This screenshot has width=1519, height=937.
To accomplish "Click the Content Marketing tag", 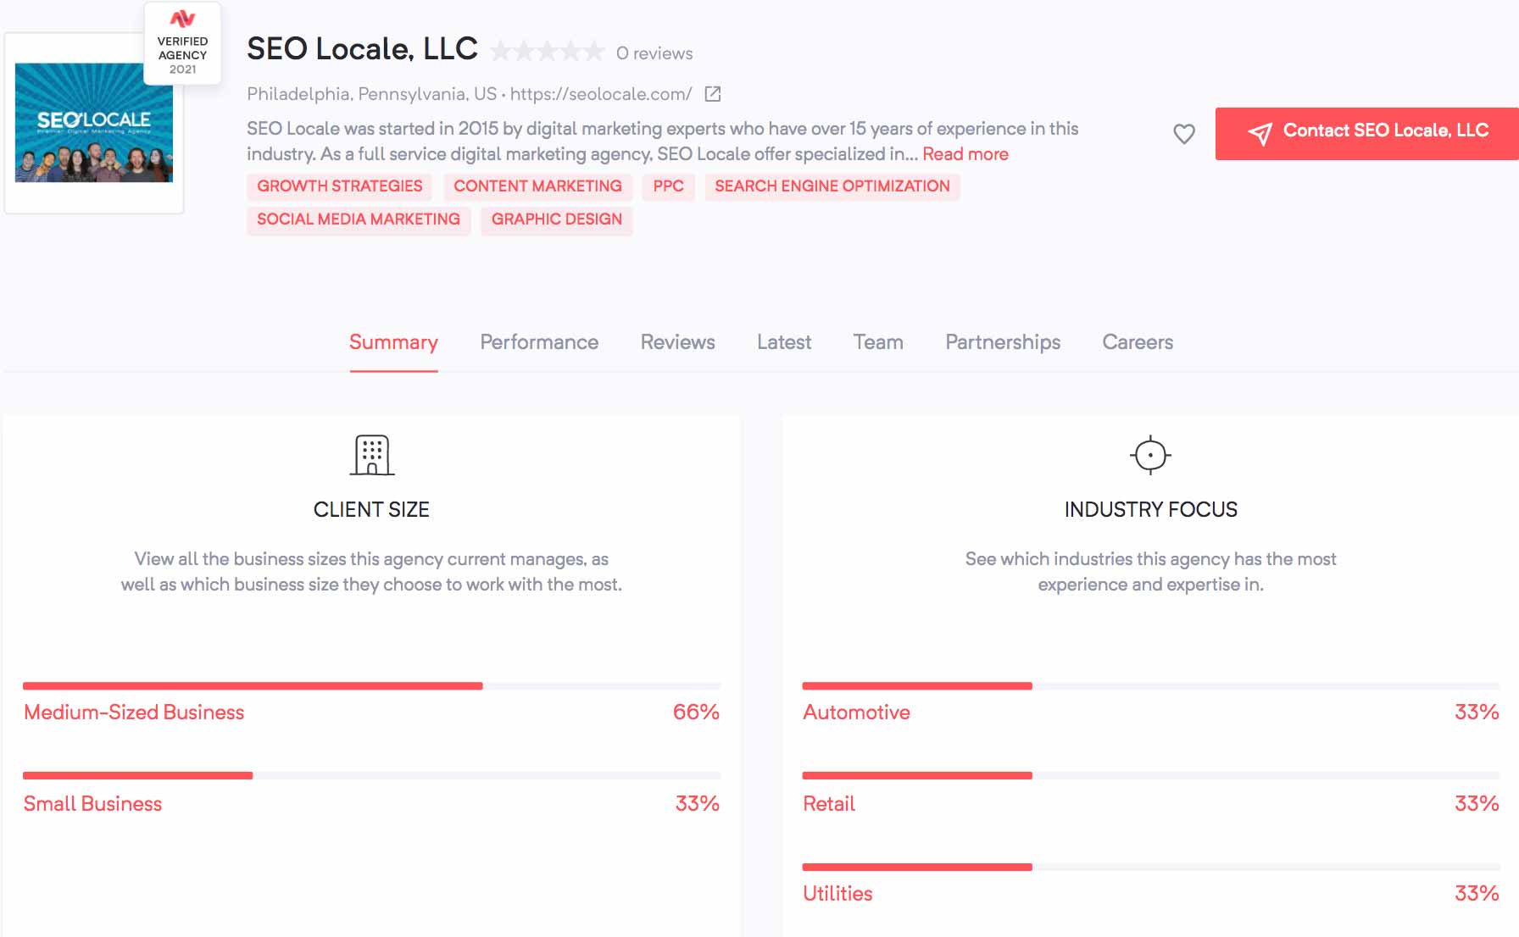I will tap(537, 186).
